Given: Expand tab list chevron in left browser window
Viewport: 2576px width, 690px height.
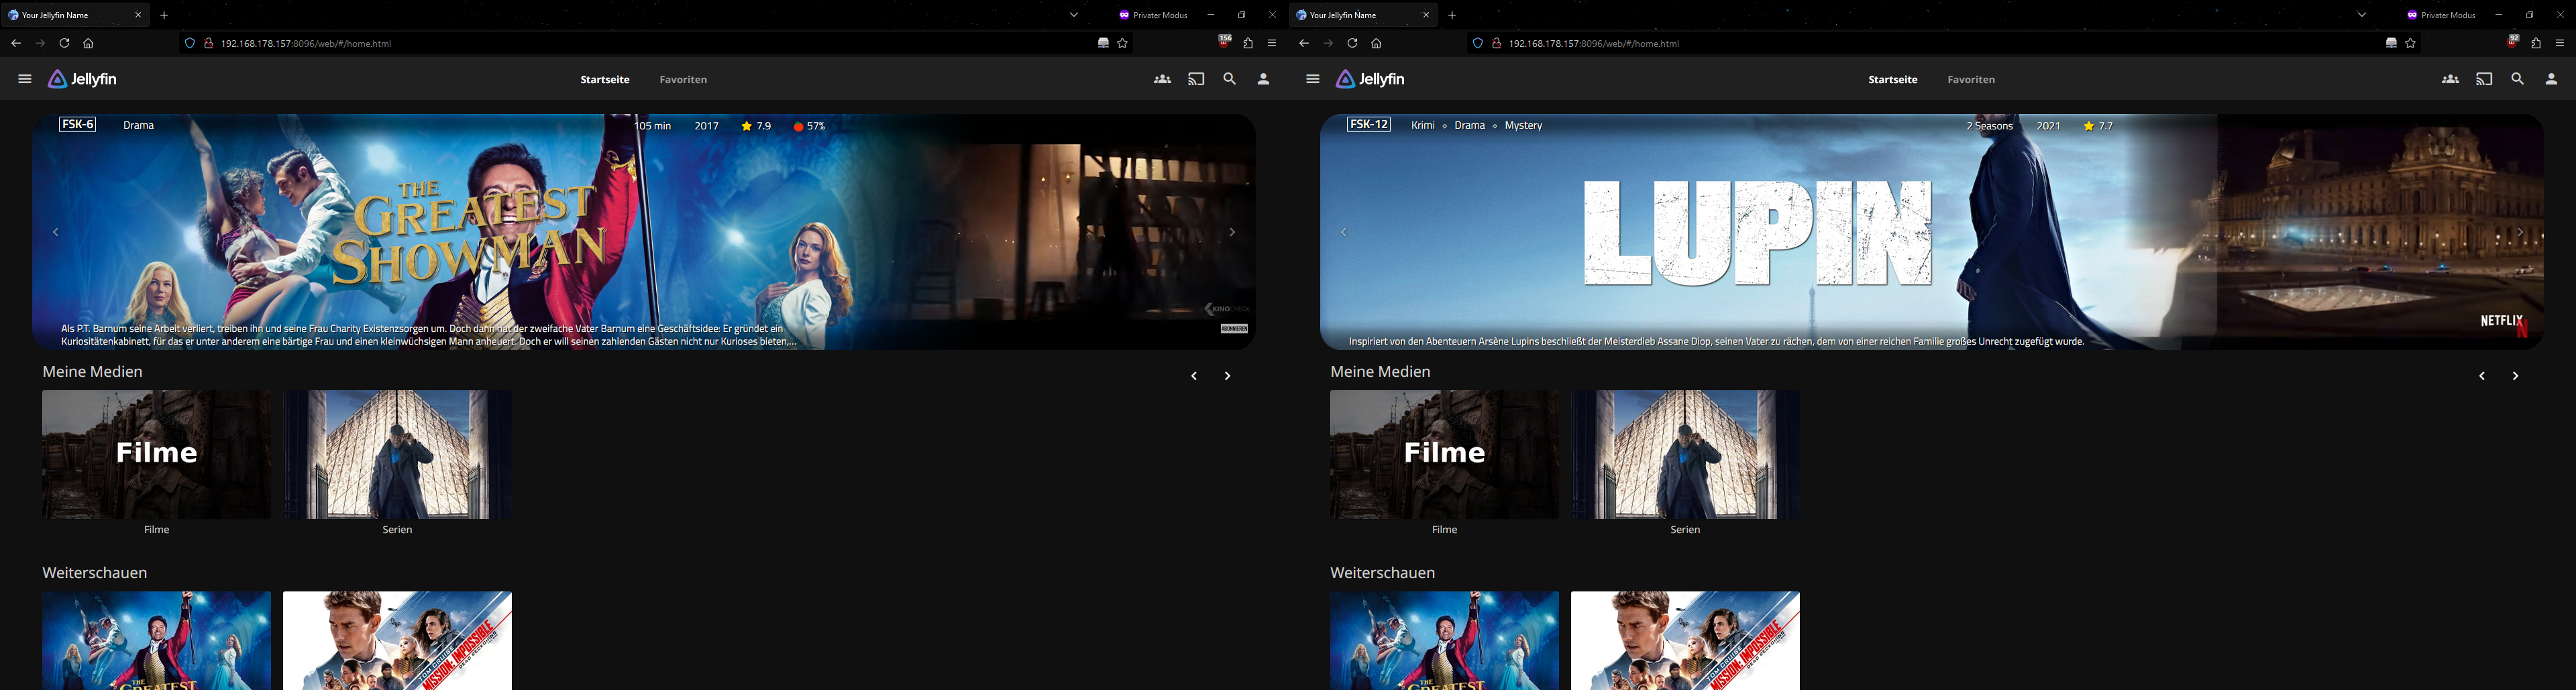Looking at the screenshot, I should 1074,15.
